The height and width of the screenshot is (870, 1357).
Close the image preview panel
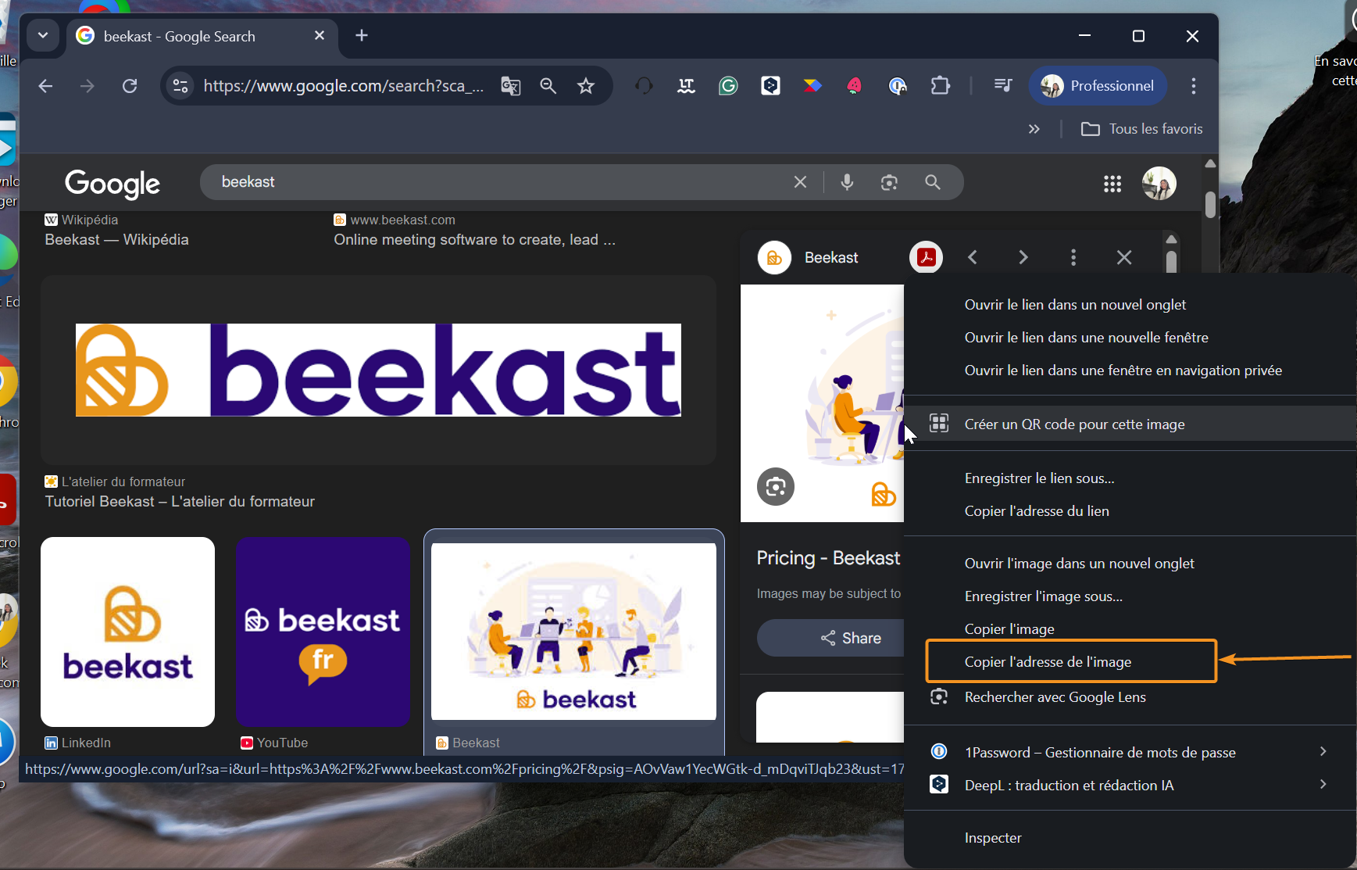(1124, 257)
